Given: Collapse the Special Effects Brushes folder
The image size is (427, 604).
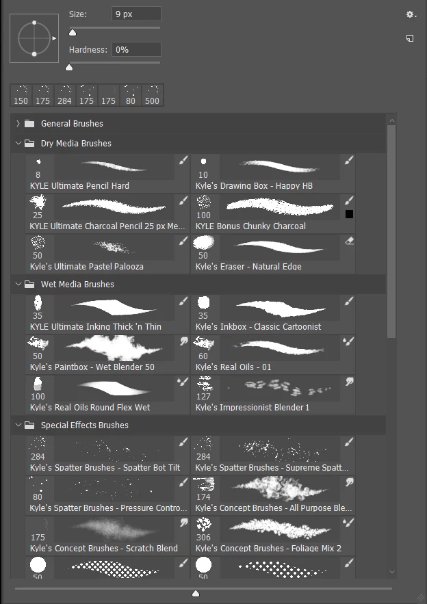Looking at the screenshot, I should (x=18, y=425).
